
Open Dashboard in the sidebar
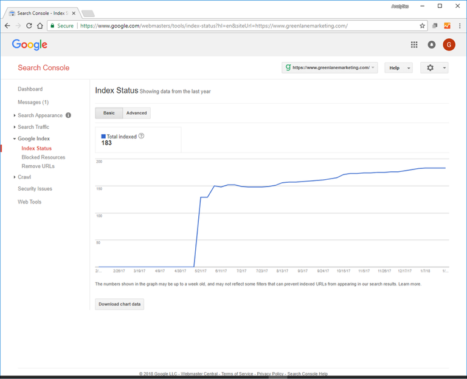[x=30, y=89]
